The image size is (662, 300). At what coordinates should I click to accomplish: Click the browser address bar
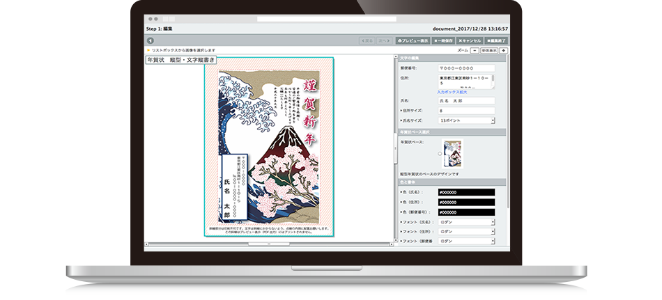327,19
